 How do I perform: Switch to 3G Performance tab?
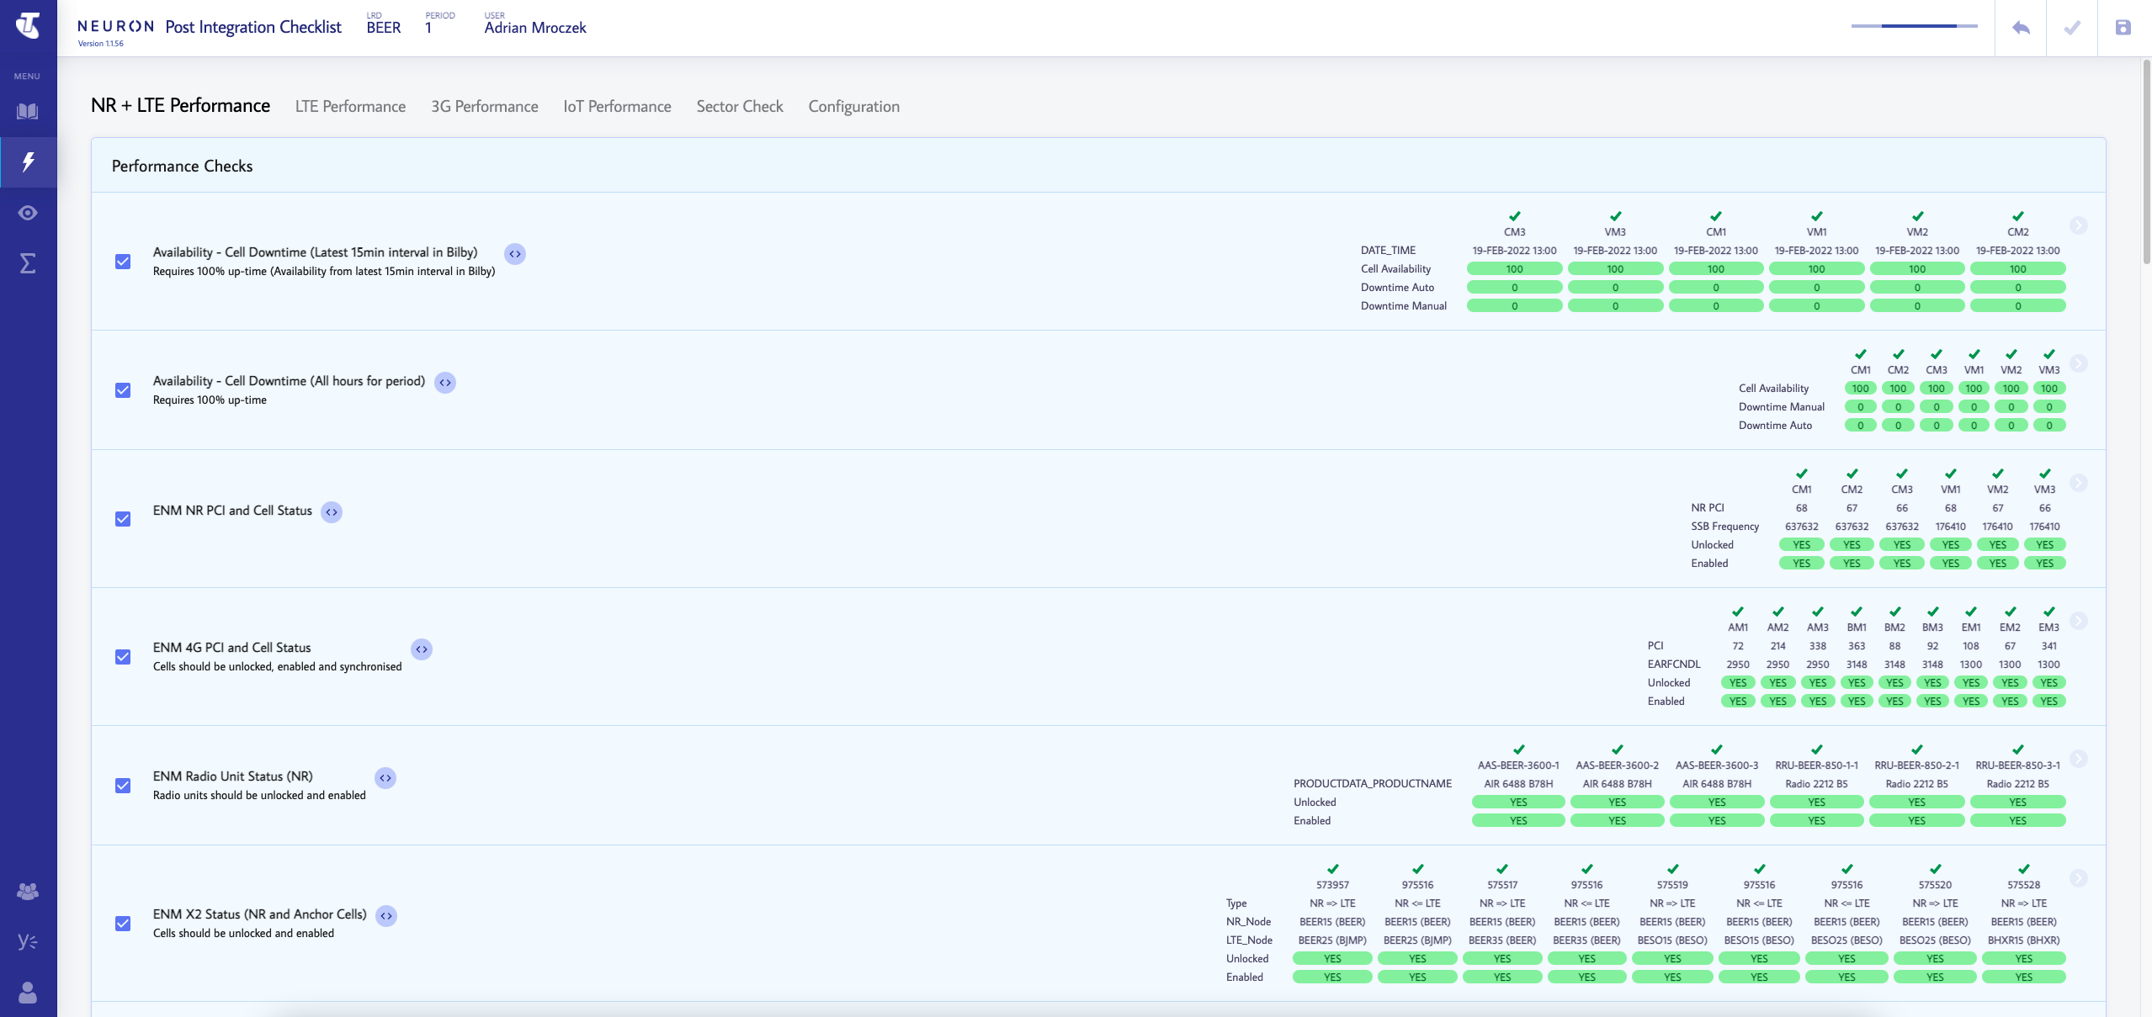(485, 106)
